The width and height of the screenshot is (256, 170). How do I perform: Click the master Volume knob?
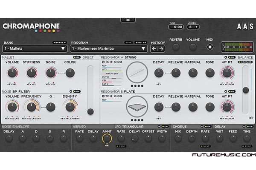(x=193, y=47)
